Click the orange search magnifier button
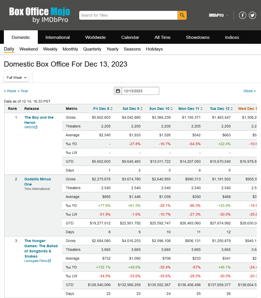The image size is (261, 298). (182, 15)
